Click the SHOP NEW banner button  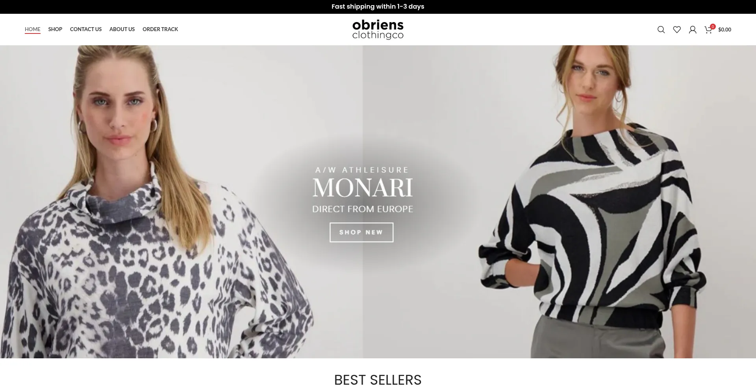click(361, 232)
